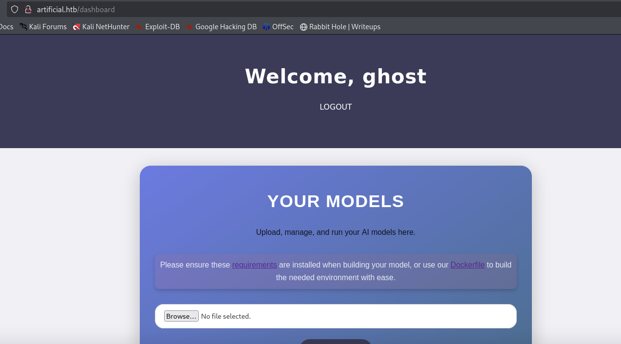Image resolution: width=621 pixels, height=344 pixels.
Task: Click the dark button below the file field
Action: click(336, 342)
